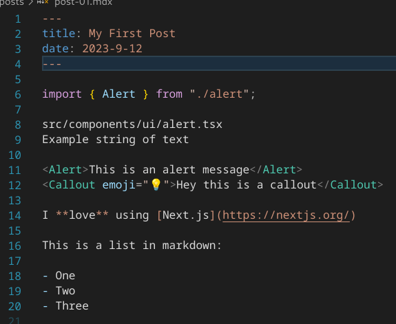Click the title key on line 2
This screenshot has width=396, height=324.
click(59, 34)
